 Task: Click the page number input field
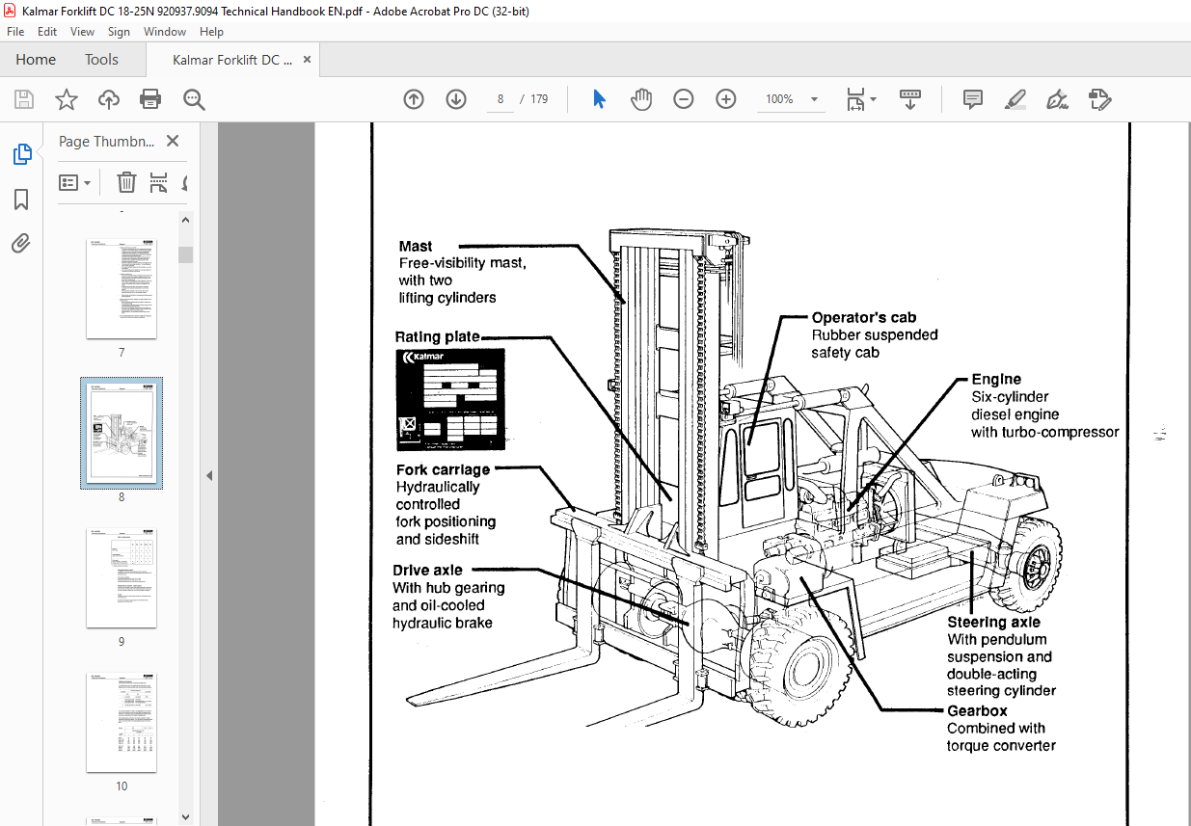click(501, 99)
